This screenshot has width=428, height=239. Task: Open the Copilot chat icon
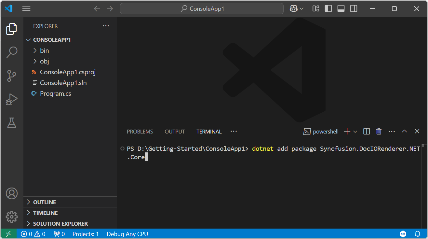[x=294, y=9]
